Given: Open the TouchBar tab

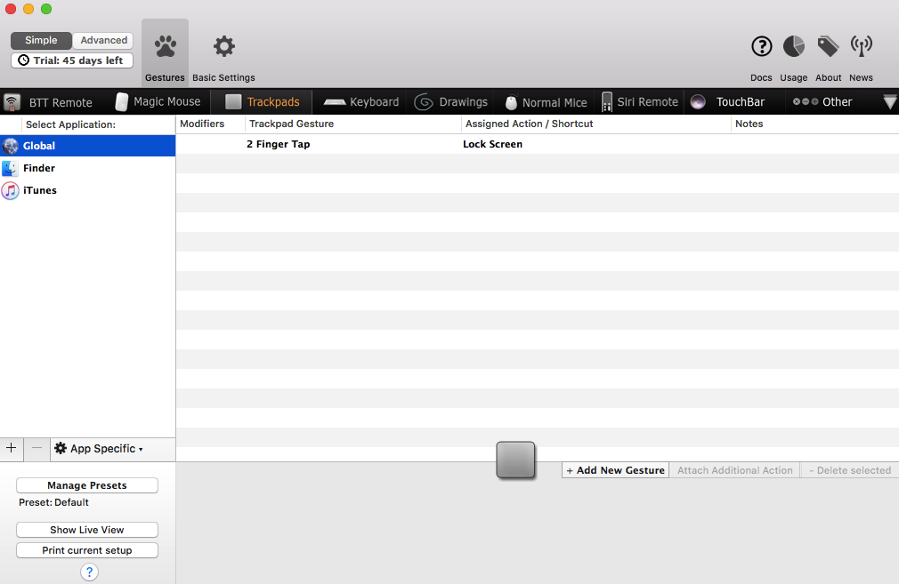Looking at the screenshot, I should (x=728, y=102).
